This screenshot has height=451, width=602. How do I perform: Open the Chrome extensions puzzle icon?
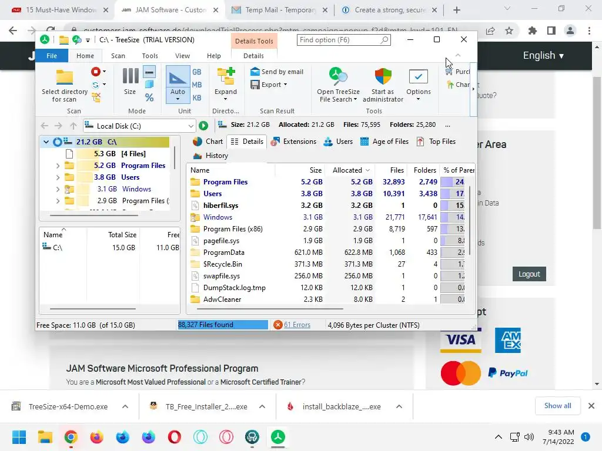coord(532,31)
